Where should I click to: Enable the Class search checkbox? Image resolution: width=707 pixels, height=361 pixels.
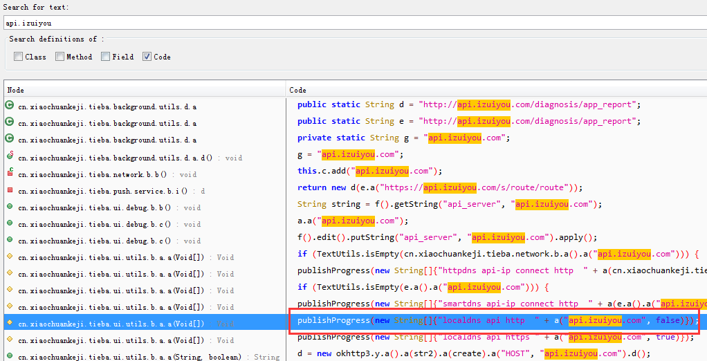19,57
